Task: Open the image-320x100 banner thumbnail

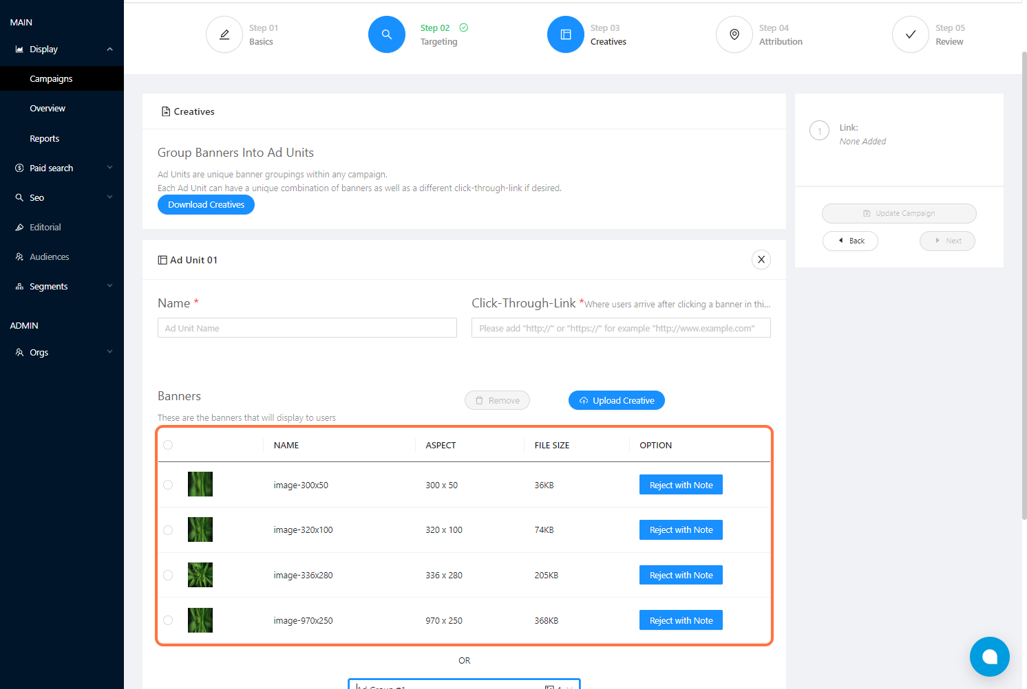Action: tap(200, 529)
